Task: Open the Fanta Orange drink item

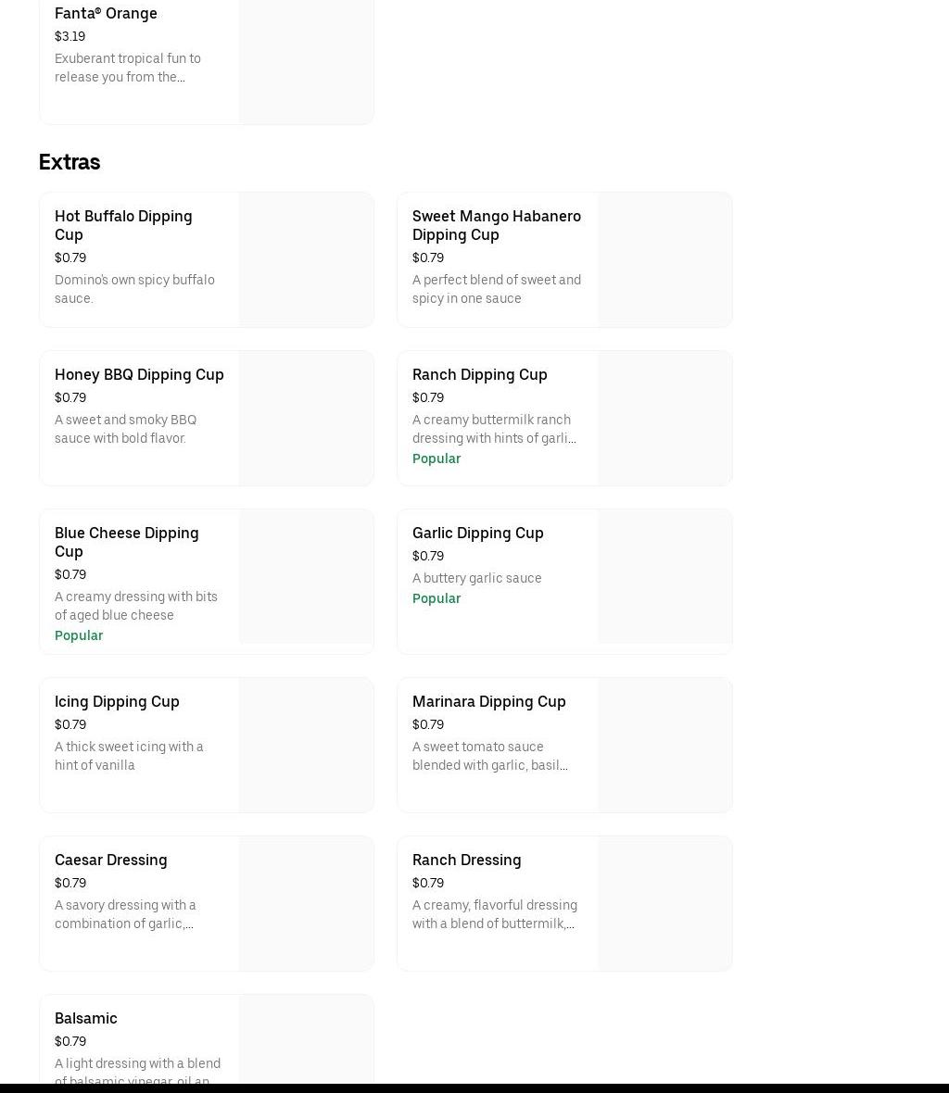Action: (106, 13)
